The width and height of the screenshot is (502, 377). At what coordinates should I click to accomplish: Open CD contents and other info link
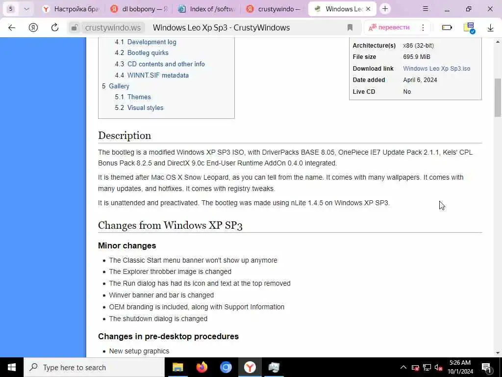tap(166, 64)
